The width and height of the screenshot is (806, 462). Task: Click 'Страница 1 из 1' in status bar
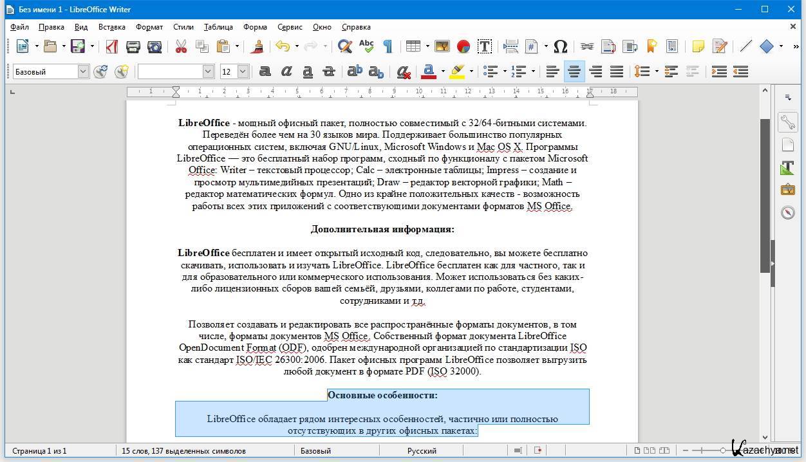pyautogui.click(x=39, y=451)
